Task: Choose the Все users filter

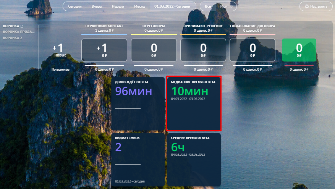Action: coord(208,7)
